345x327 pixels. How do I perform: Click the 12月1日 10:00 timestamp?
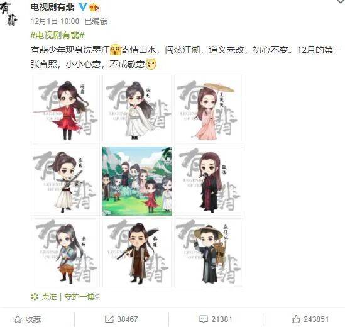55,21
